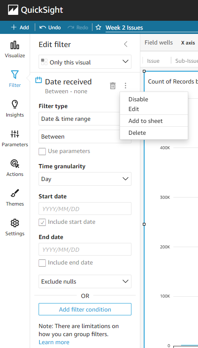Screen dimensions: 198x348
Task: Open the Only this visual scope dropdown
Action: pyautogui.click(x=85, y=62)
